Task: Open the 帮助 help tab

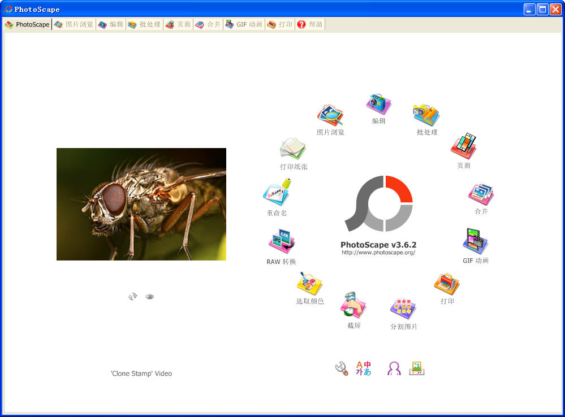Action: click(x=310, y=24)
